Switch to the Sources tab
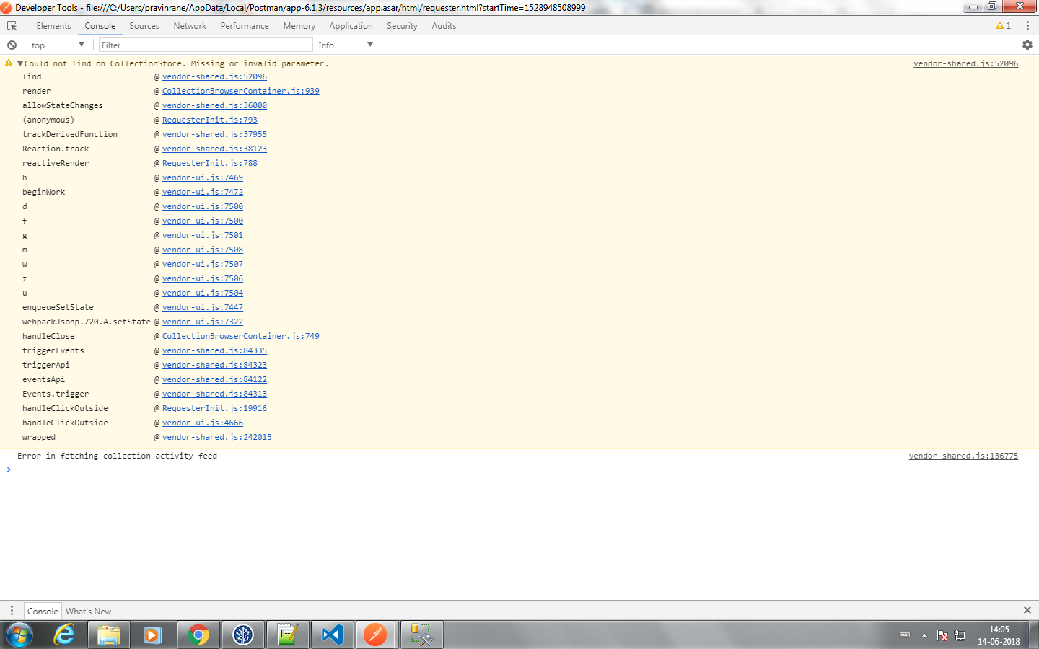1039x649 pixels. [x=144, y=25]
